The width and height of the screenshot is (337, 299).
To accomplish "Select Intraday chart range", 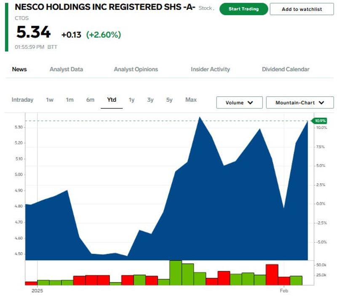I will point(23,100).
